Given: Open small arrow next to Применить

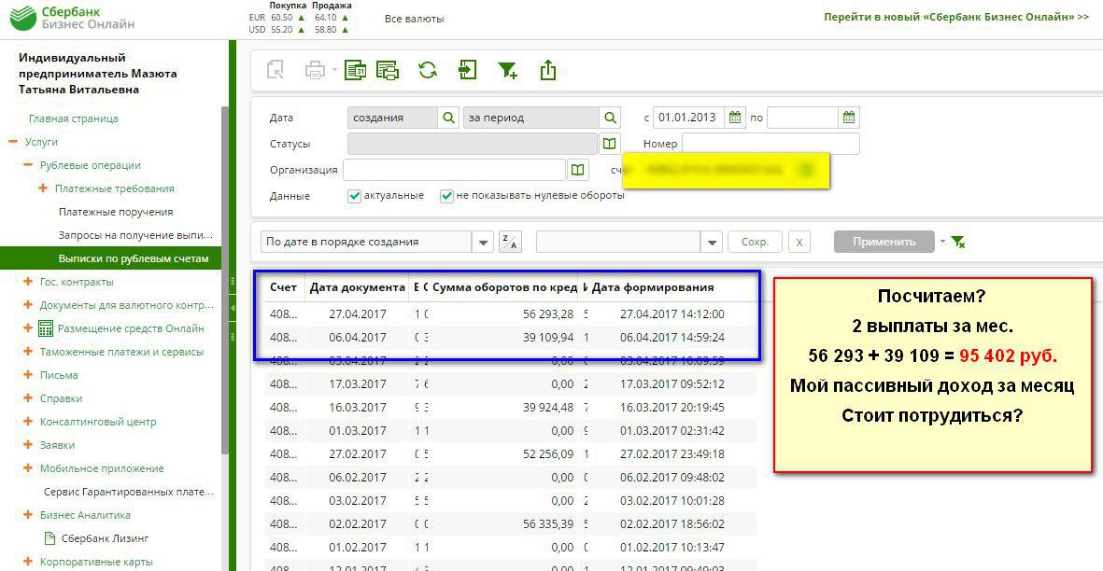Looking at the screenshot, I should point(942,241).
